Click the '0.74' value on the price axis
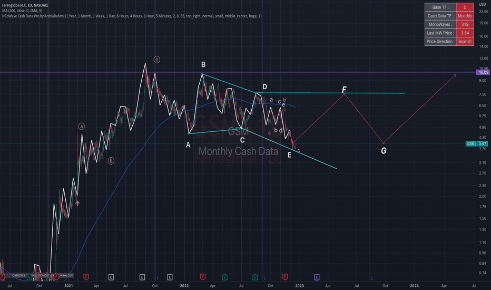Viewport: 491px width, 290px height. pos(483,273)
